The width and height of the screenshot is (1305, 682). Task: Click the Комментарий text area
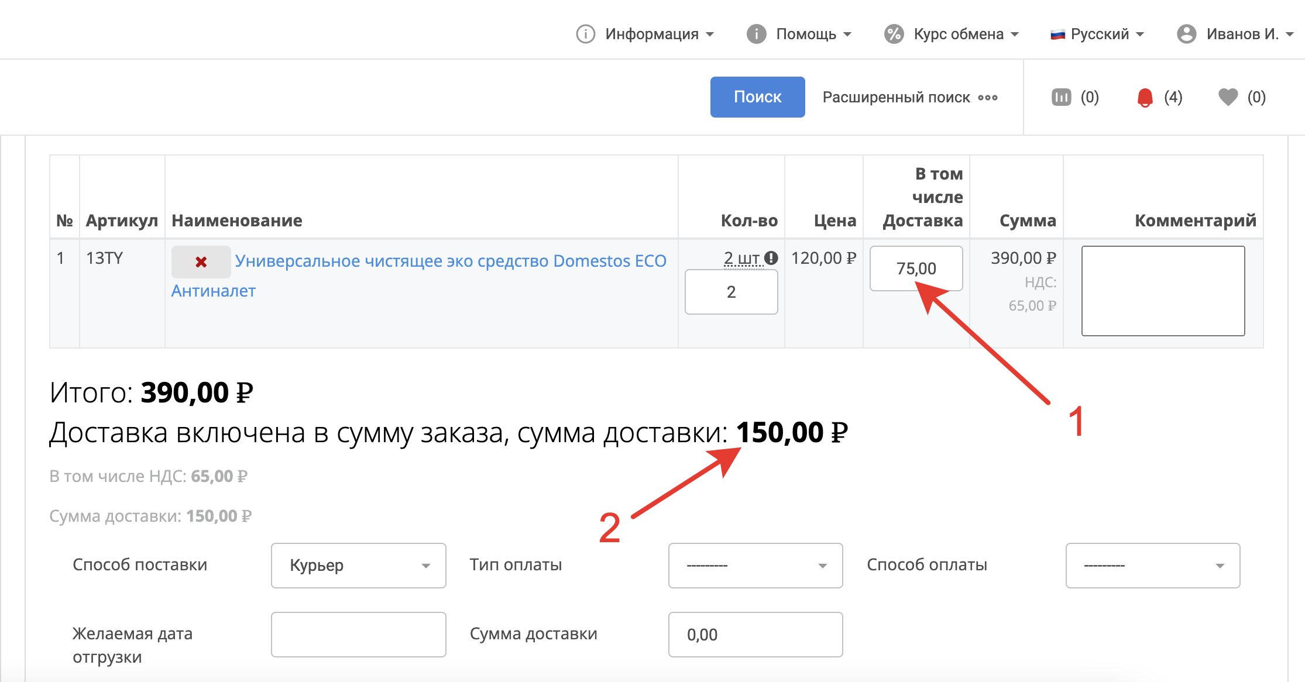[x=1163, y=291]
